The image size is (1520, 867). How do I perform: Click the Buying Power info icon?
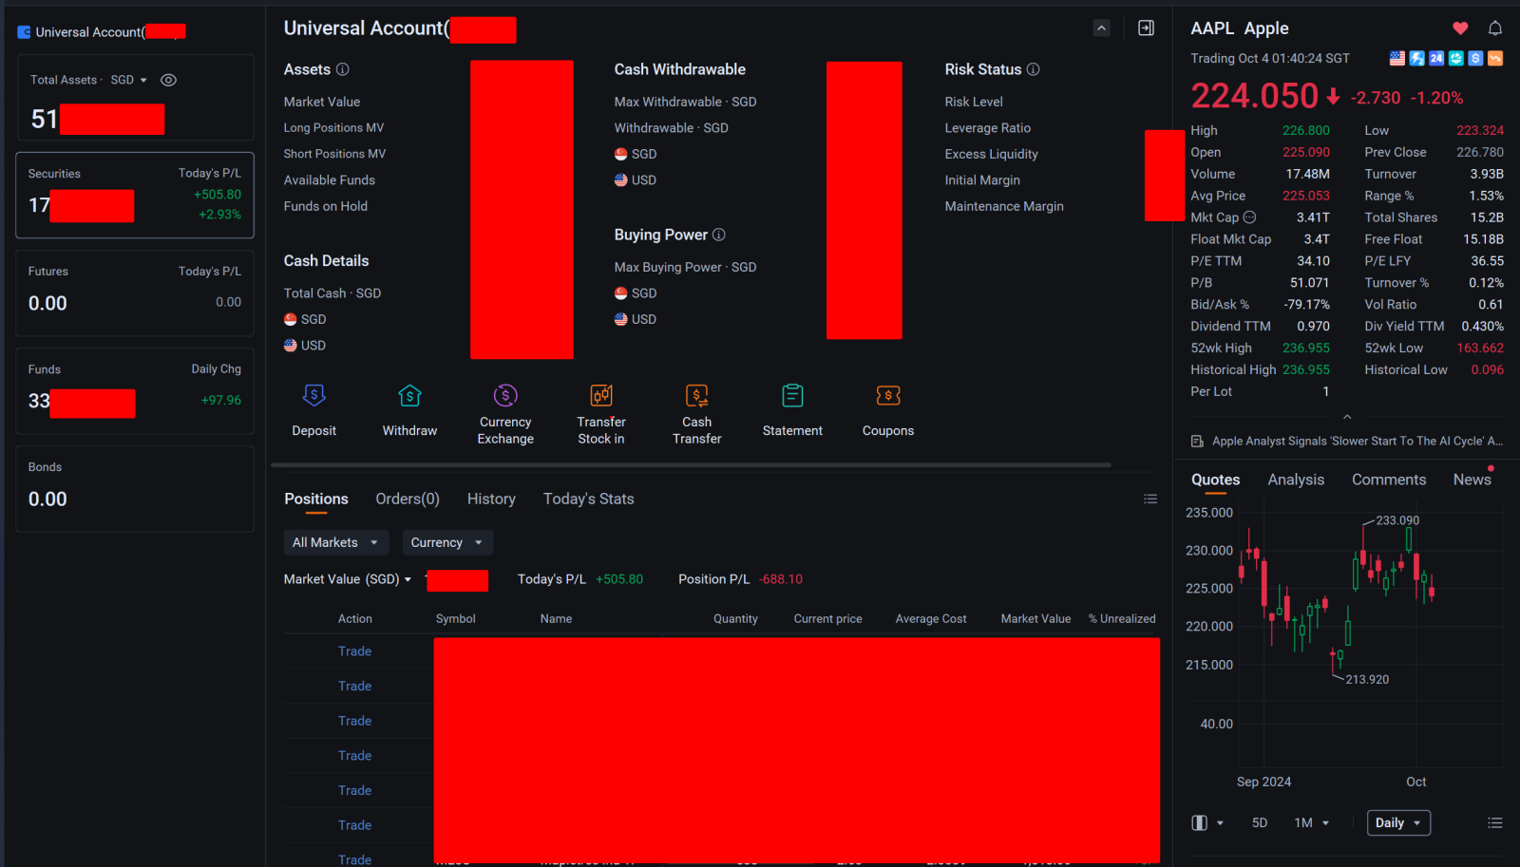tap(719, 235)
